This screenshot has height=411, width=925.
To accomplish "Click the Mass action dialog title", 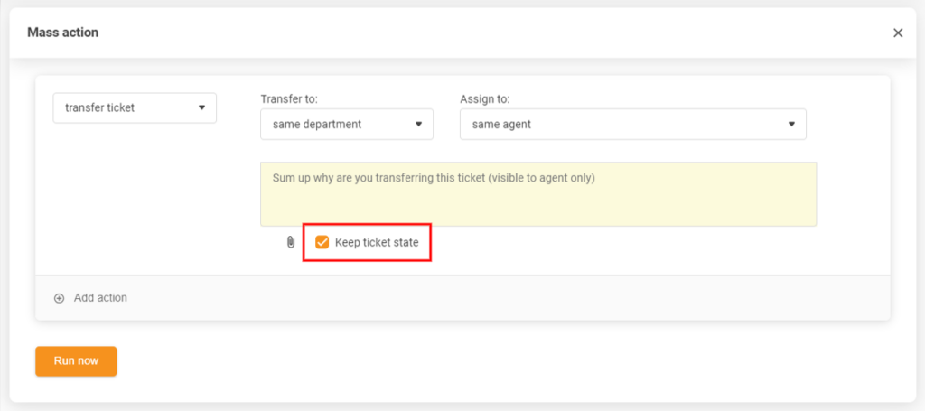I will tap(63, 33).
